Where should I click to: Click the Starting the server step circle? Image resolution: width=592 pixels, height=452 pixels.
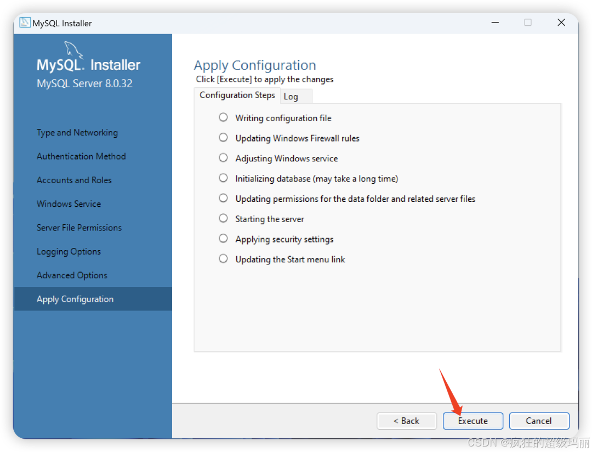click(223, 218)
